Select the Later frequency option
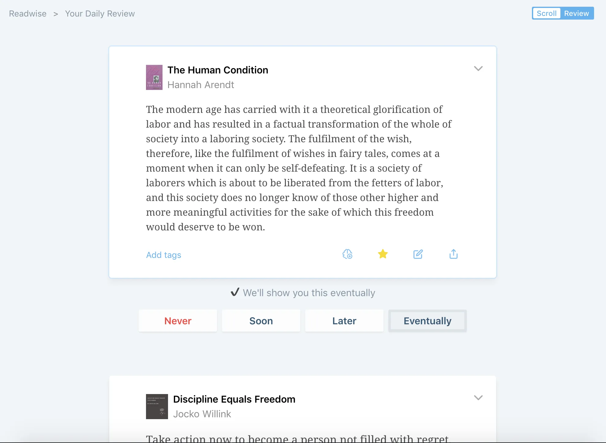 point(344,321)
